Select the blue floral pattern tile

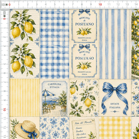click(x=54, y=128)
